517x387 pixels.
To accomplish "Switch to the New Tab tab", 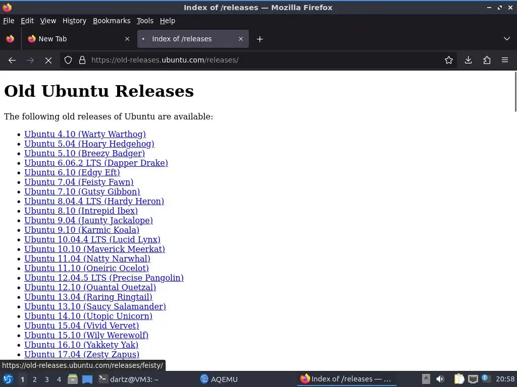I will pyautogui.click(x=78, y=39).
